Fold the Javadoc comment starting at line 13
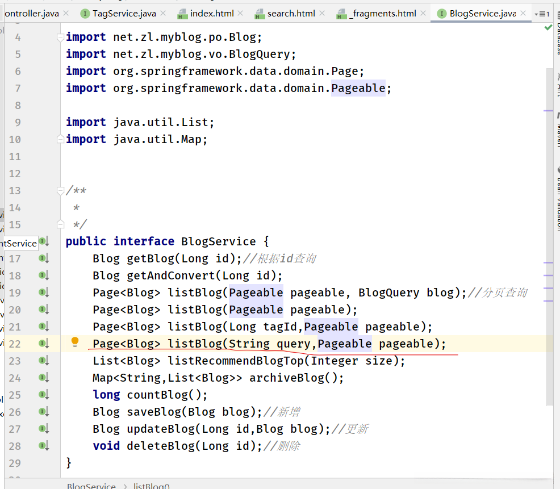 pyautogui.click(x=61, y=191)
